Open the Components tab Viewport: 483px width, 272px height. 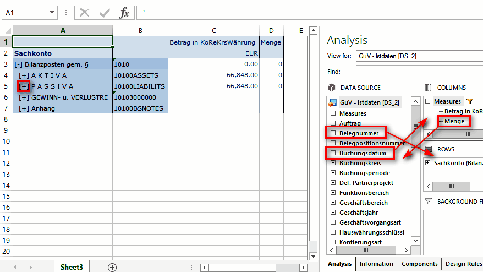coord(419,264)
